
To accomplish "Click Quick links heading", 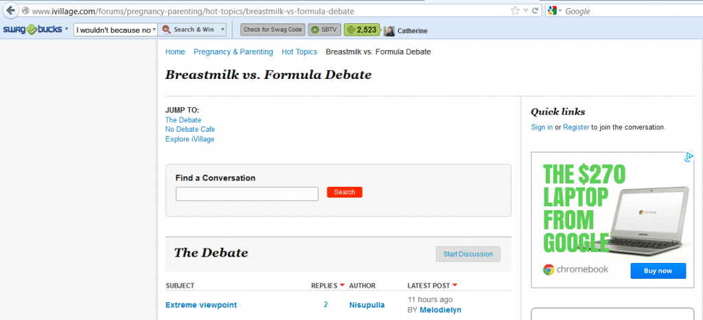I will pyautogui.click(x=557, y=112).
